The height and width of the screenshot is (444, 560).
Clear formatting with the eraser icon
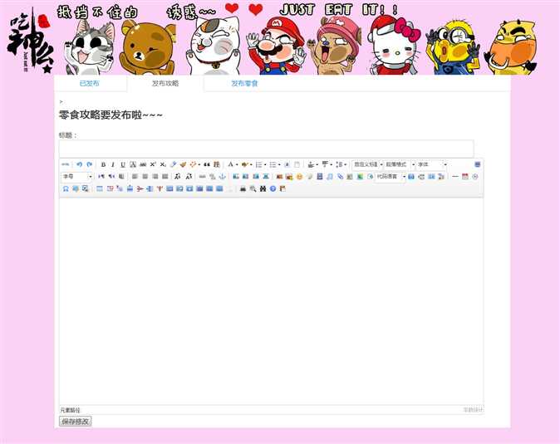click(173, 164)
